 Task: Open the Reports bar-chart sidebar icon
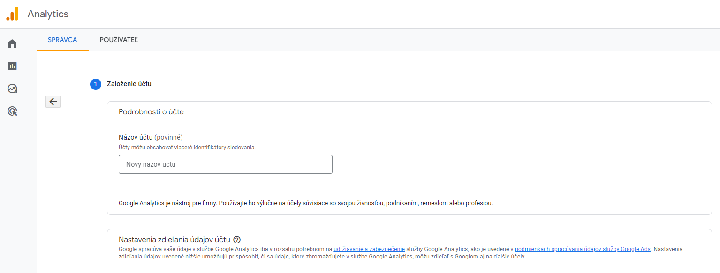(12, 66)
